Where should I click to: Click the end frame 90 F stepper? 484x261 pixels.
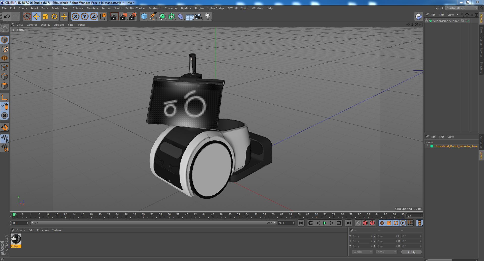(293, 223)
